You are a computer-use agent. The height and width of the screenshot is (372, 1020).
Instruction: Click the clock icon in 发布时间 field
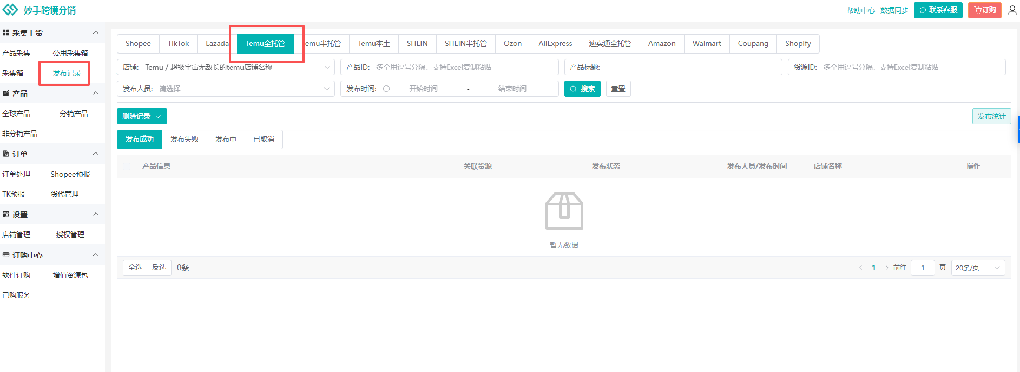386,89
